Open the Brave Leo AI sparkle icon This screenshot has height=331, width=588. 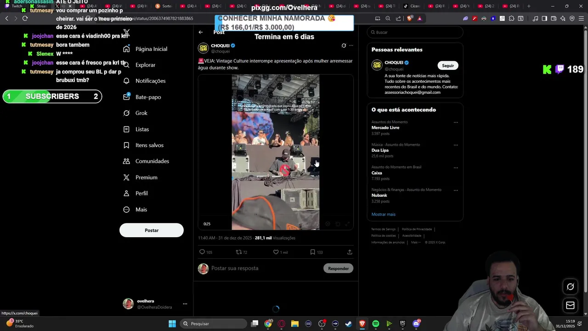tap(563, 18)
